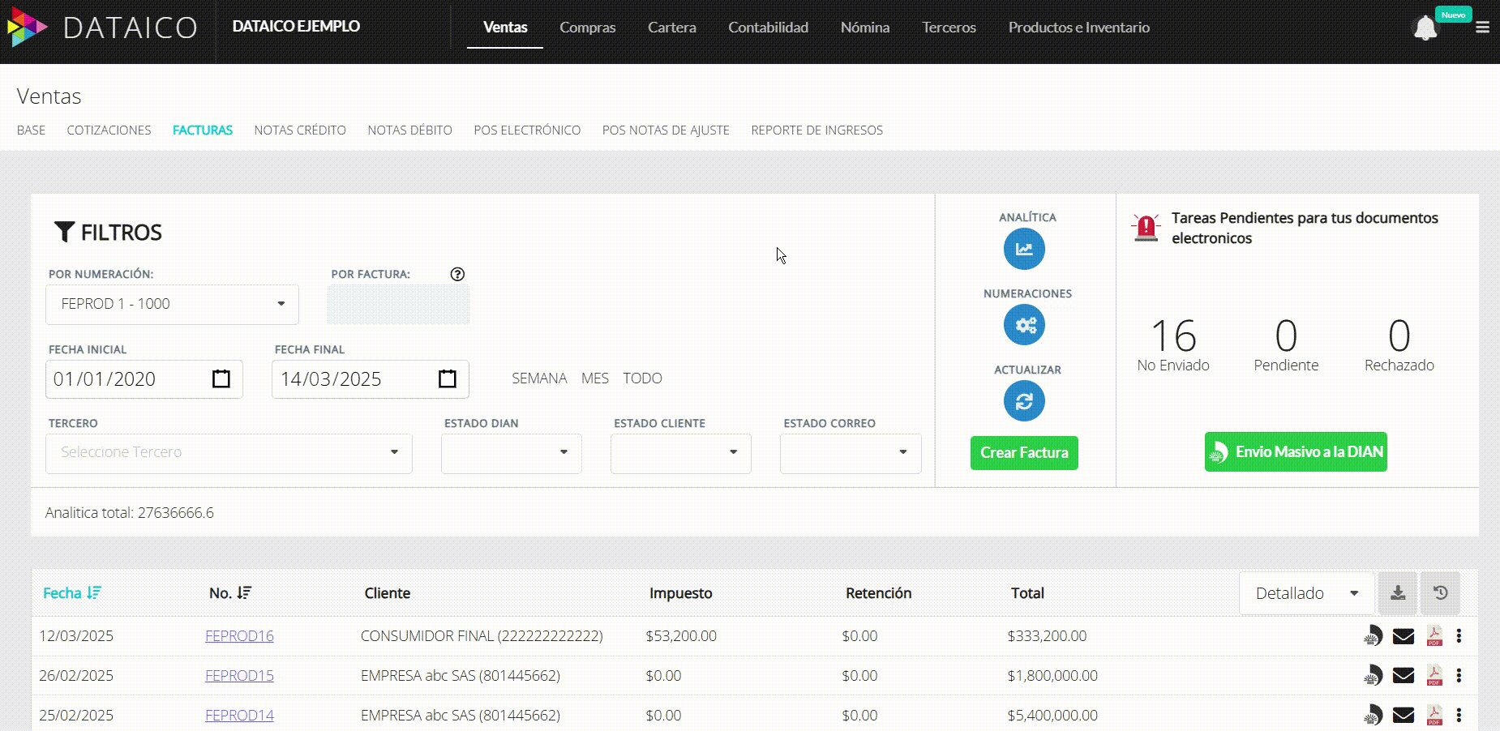
Task: Expand the Por Numeración dropdown
Action: [x=172, y=304]
